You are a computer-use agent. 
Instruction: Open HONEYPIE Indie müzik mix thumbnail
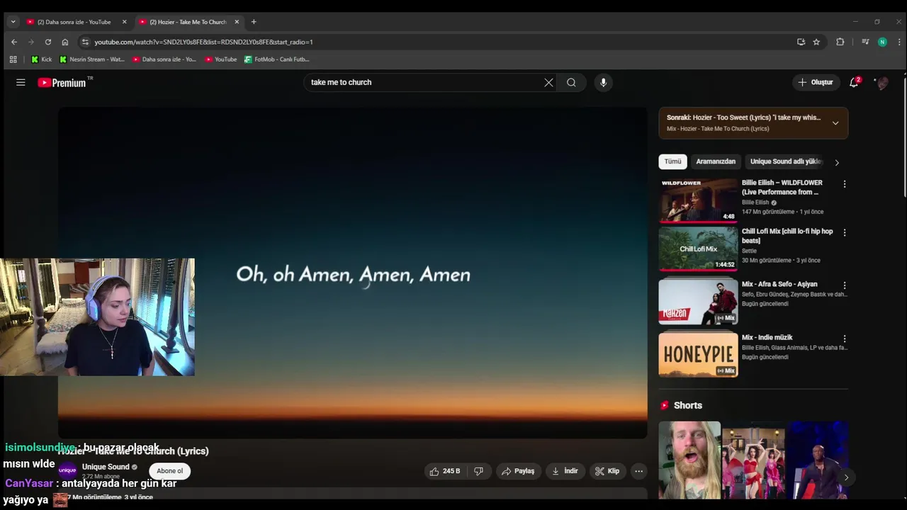tap(698, 355)
